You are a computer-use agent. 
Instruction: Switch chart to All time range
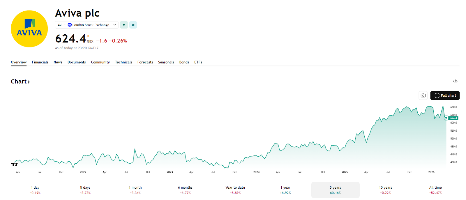(x=435, y=190)
